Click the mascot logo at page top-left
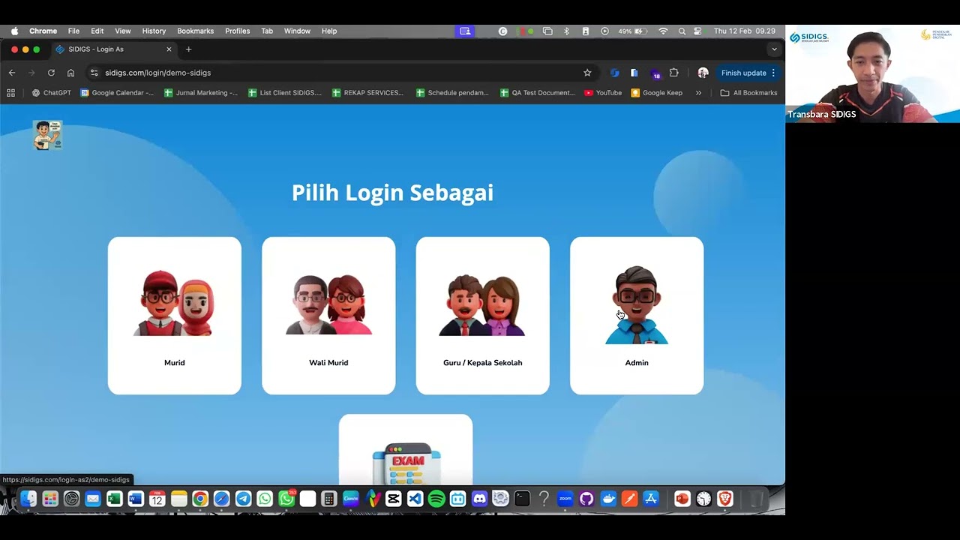This screenshot has height=540, width=960. click(47, 135)
